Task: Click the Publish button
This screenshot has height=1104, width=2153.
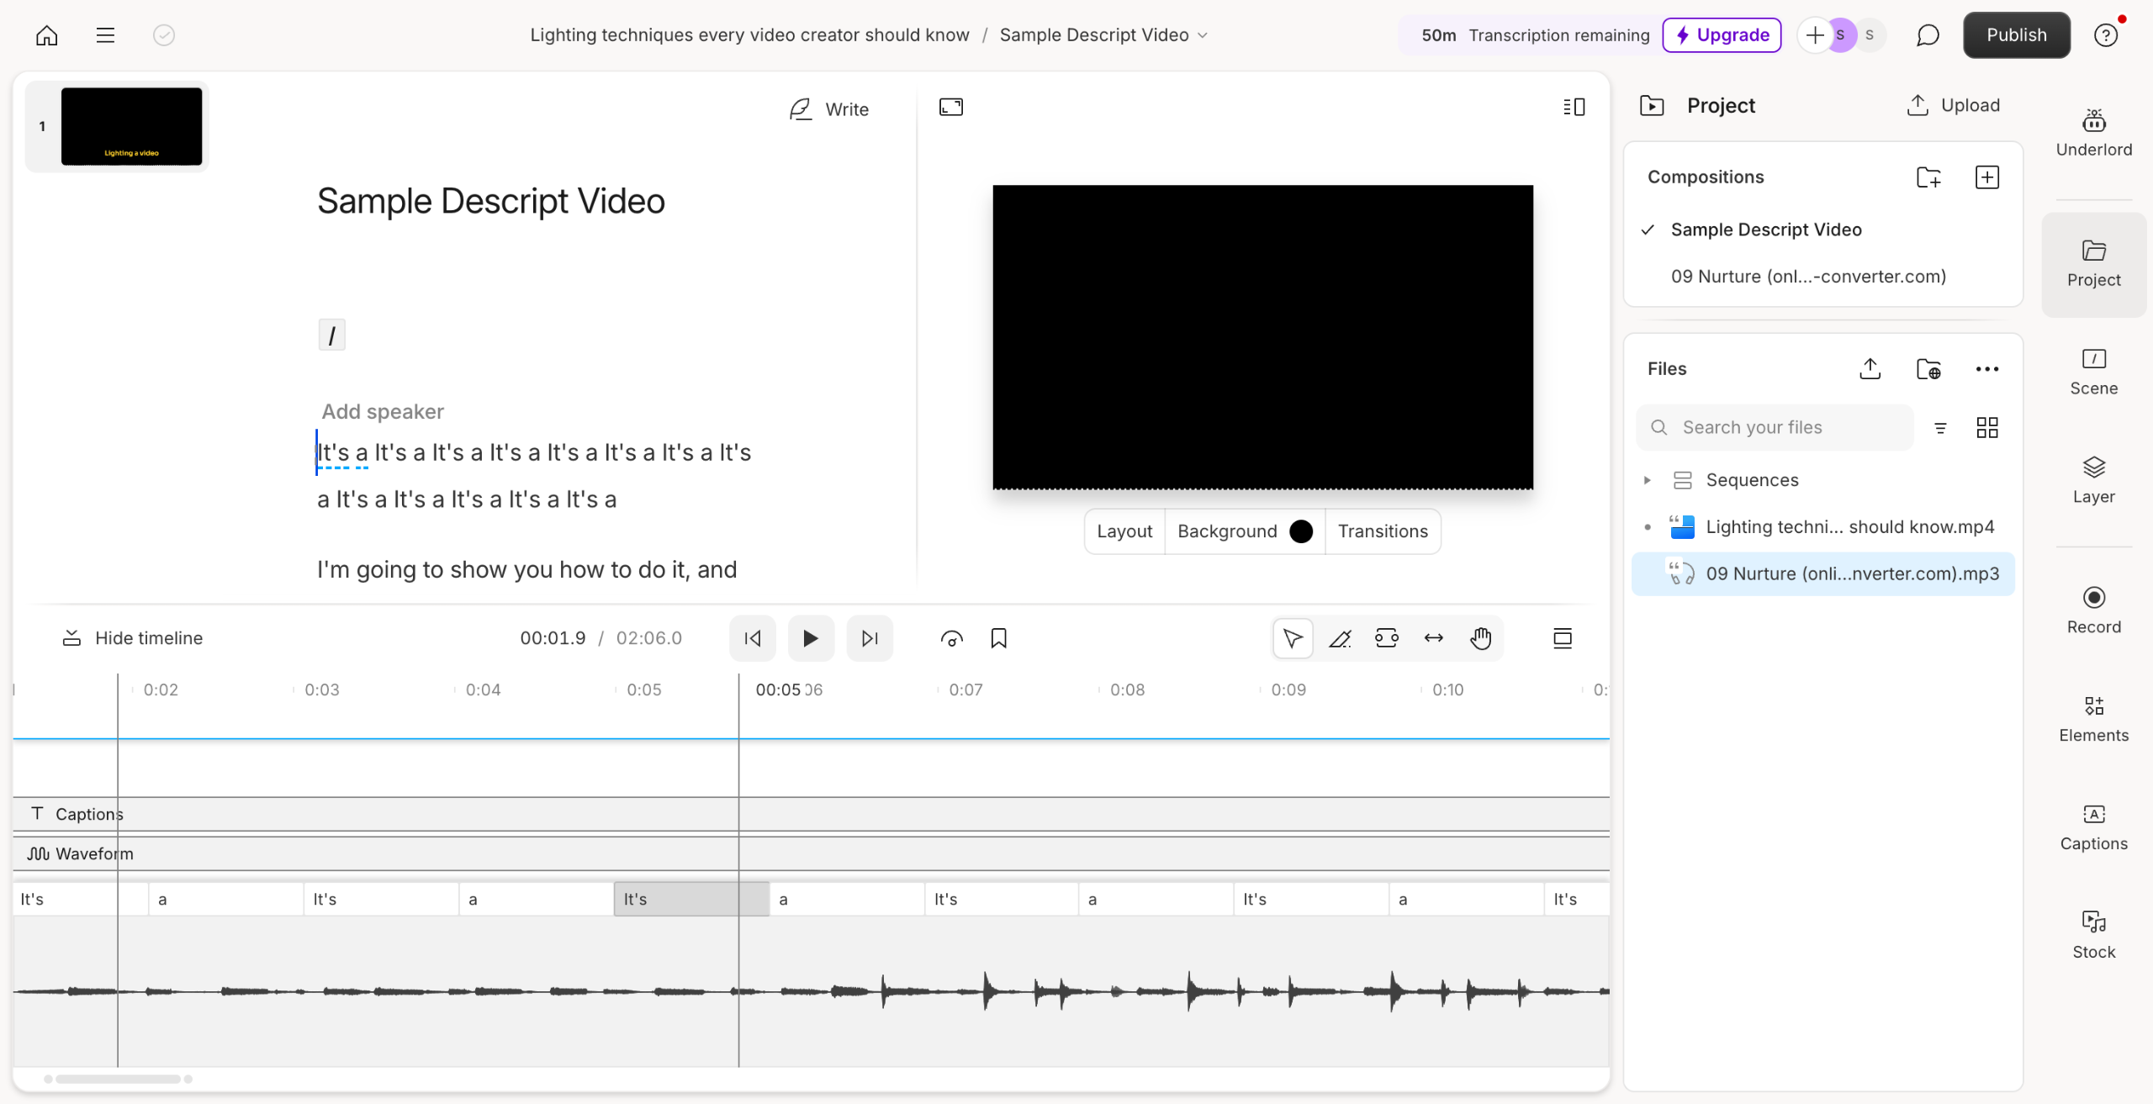Action: click(2017, 35)
